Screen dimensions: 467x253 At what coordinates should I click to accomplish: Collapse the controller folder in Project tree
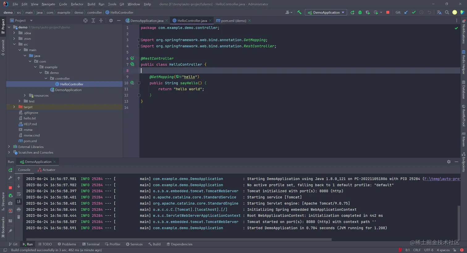46,78
